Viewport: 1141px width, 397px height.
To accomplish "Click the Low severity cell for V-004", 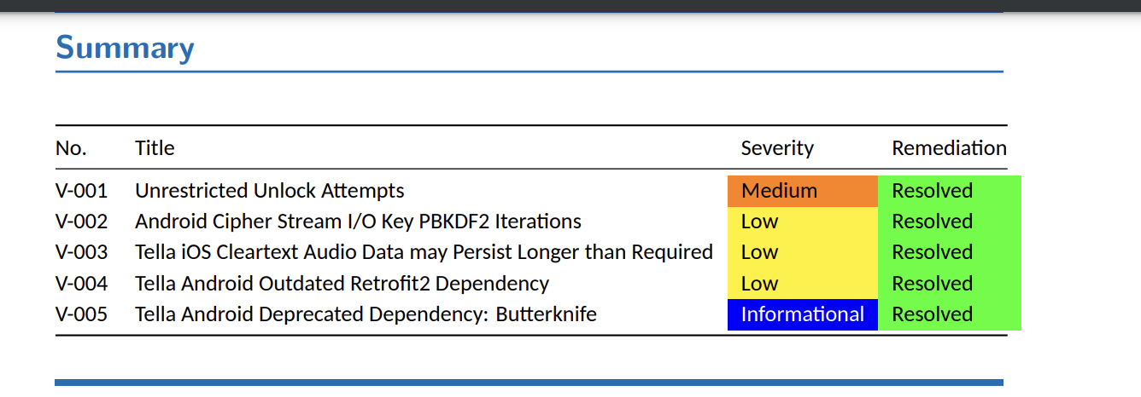I will click(803, 284).
